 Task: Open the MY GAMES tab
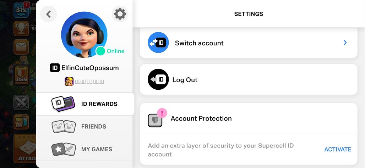[84, 149]
